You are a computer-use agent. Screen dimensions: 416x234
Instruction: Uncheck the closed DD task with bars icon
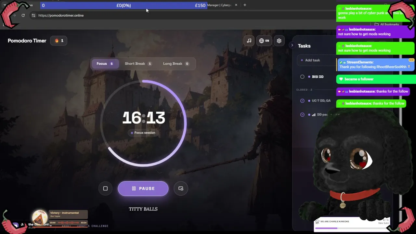tap(302, 115)
